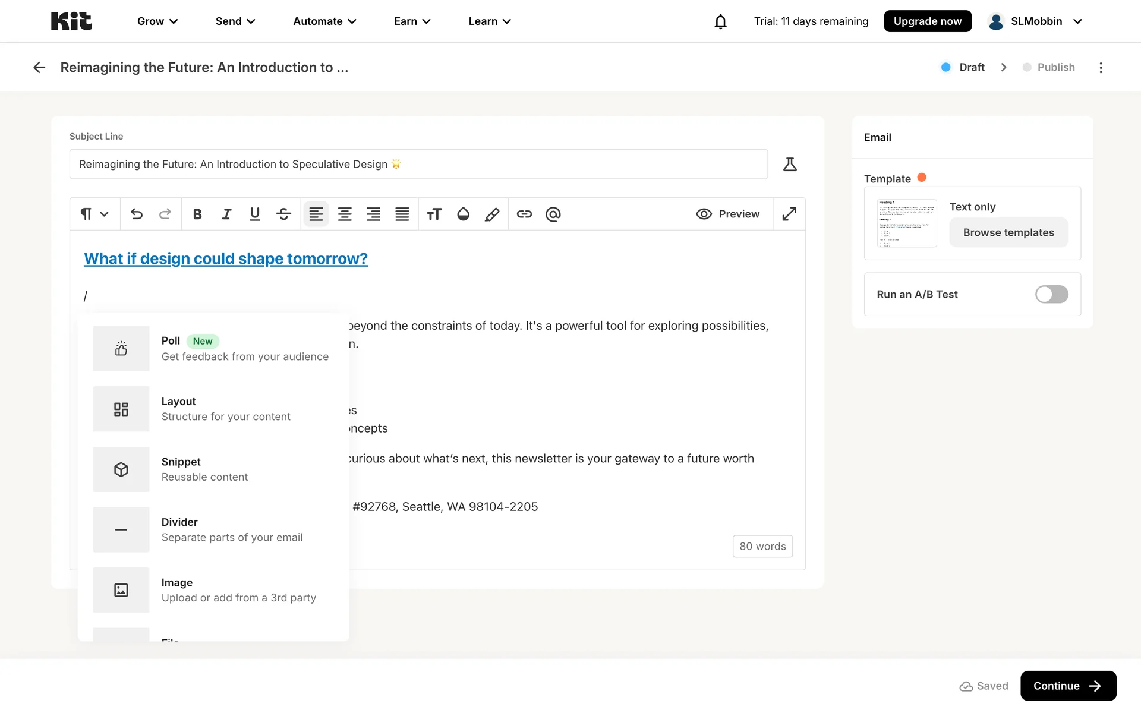
Task: Open the Automate navigation dropdown
Action: 324,21
